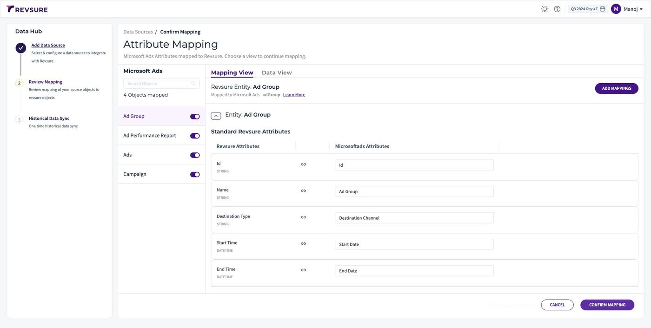Toggle the Campaign switch
This screenshot has width=651, height=328.
tap(195, 175)
